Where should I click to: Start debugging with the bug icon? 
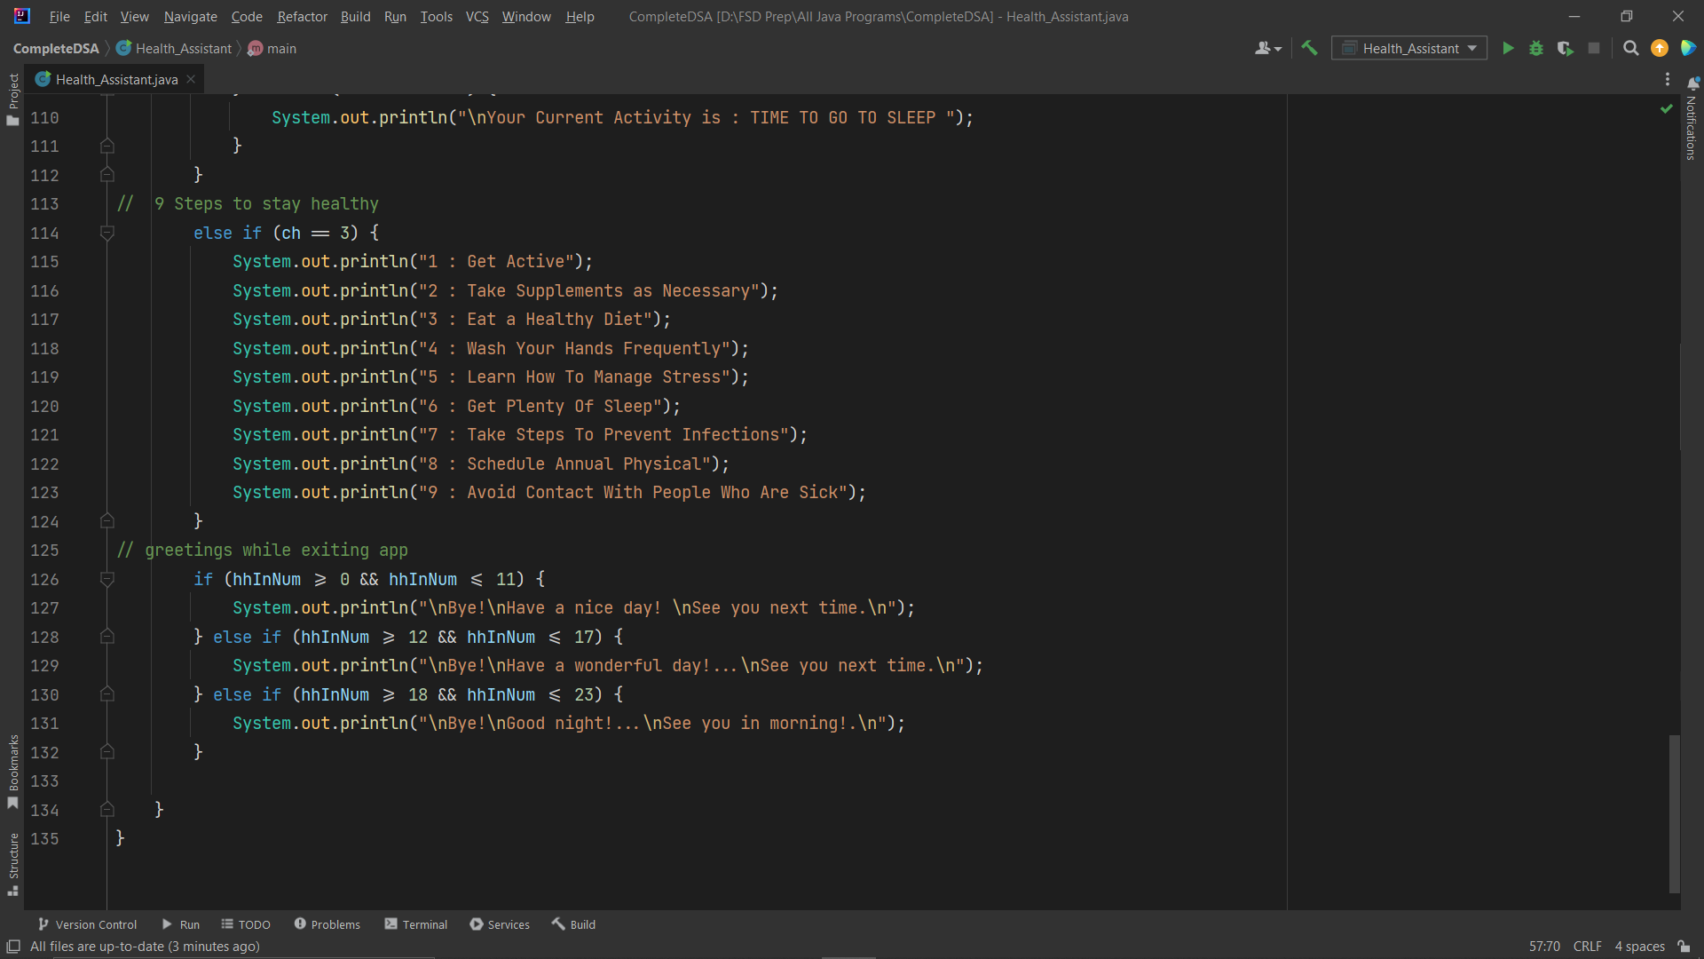(1536, 49)
